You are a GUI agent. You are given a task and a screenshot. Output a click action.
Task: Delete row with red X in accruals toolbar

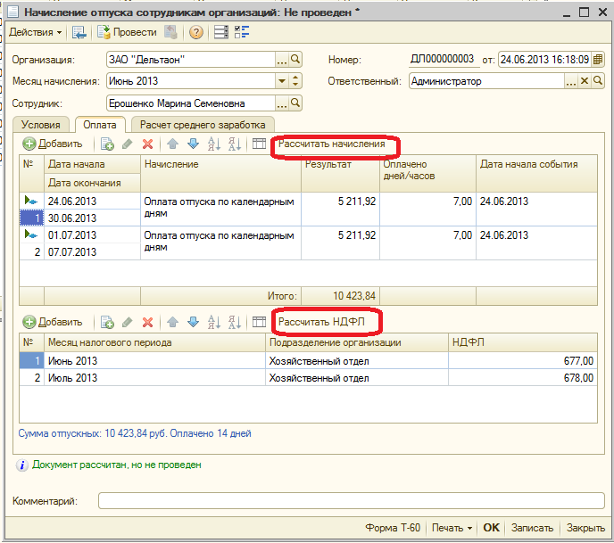[147, 144]
